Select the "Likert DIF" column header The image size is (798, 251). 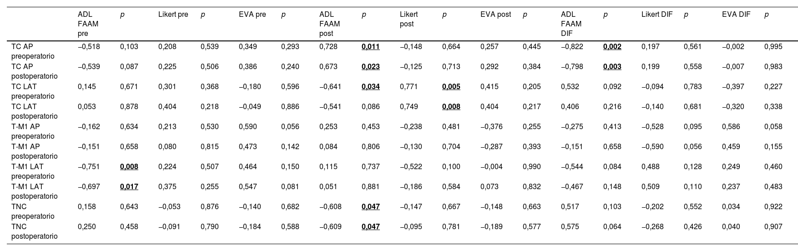(657, 15)
